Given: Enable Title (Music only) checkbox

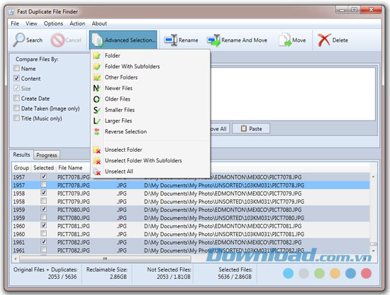Looking at the screenshot, I should click(x=17, y=118).
